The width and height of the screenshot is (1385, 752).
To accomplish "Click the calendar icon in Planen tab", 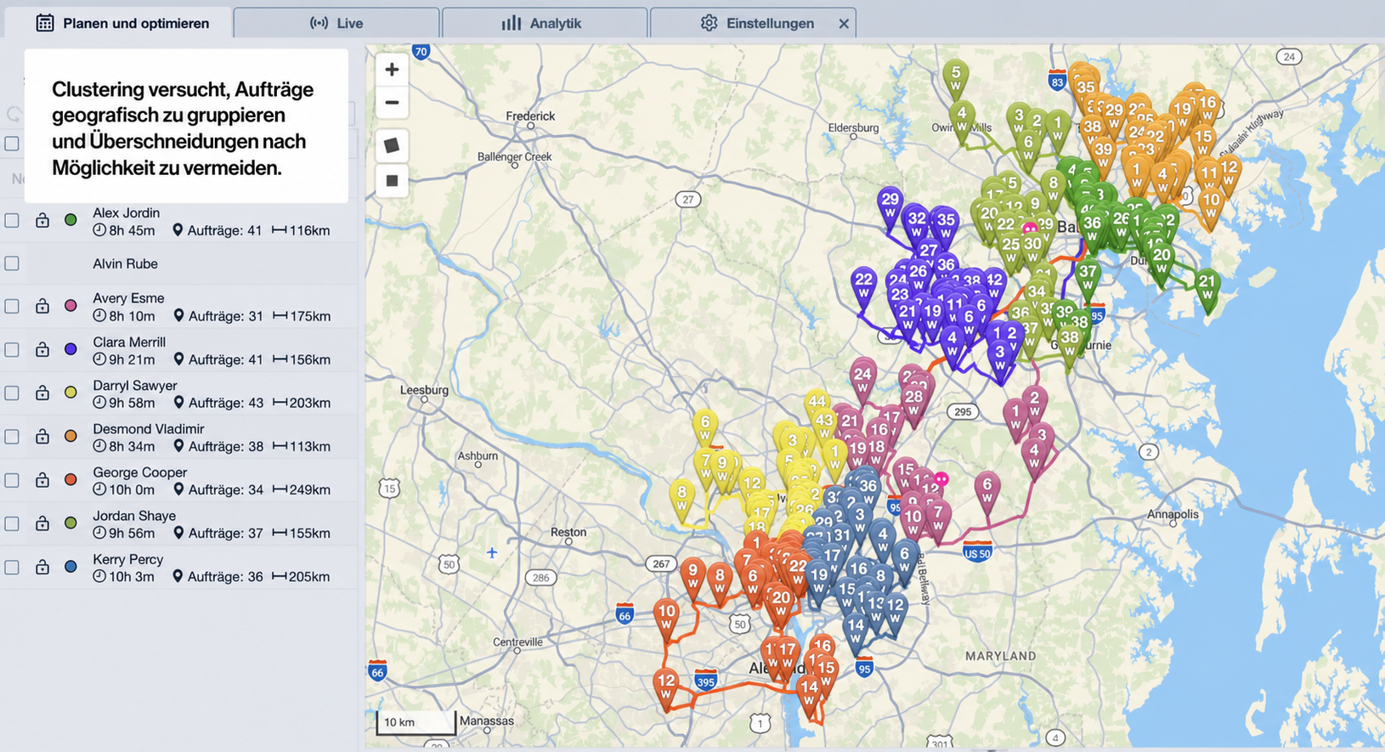I will coord(45,23).
